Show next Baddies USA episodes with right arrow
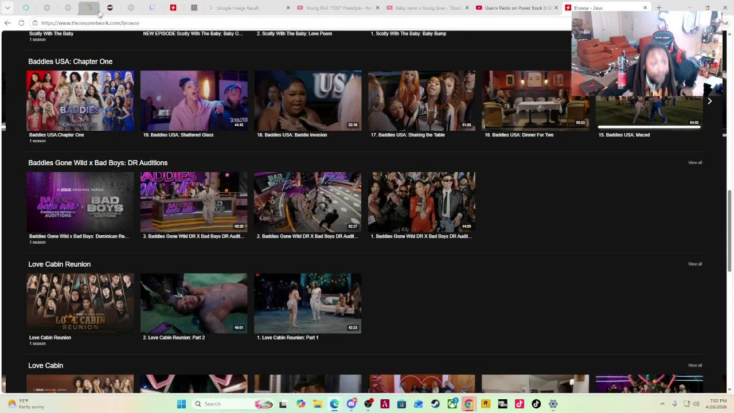The height and width of the screenshot is (413, 734). click(709, 101)
